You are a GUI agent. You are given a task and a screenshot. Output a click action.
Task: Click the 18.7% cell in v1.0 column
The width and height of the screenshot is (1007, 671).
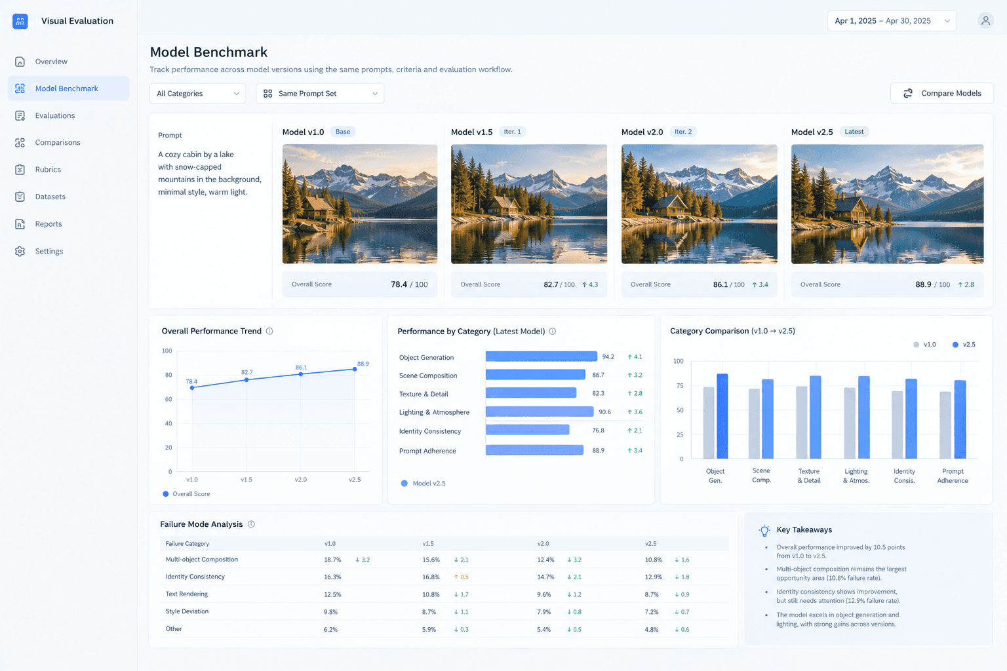(332, 560)
